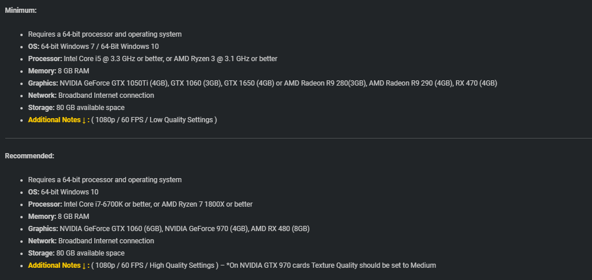Click the minimum Additional Notes yellow label

click(x=59, y=120)
